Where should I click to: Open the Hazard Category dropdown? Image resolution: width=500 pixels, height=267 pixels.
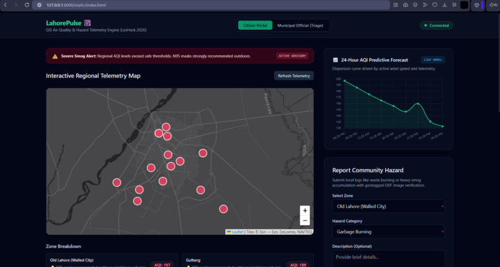pos(388,232)
